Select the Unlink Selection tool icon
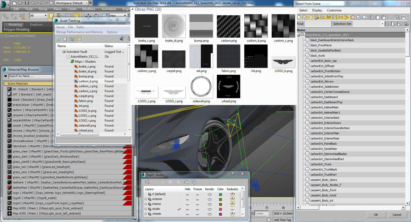Screen dimensions: 411x222 tap(14, 16)
